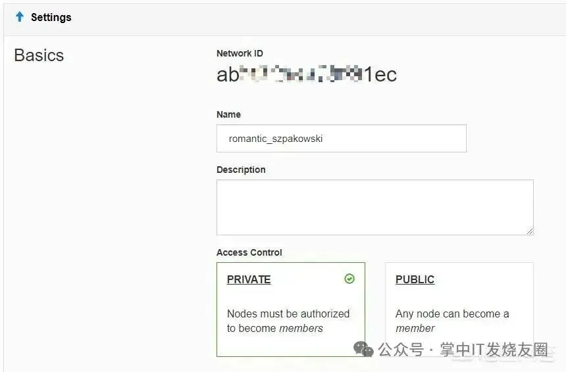566x372 pixels.
Task: Click the PRIVATE underlined heading
Action: tap(249, 279)
